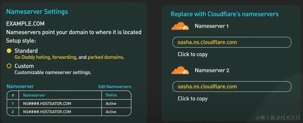This screenshot has width=303, height=123.
Task: Select the Standard setup style radio
Action: (x=9, y=51)
